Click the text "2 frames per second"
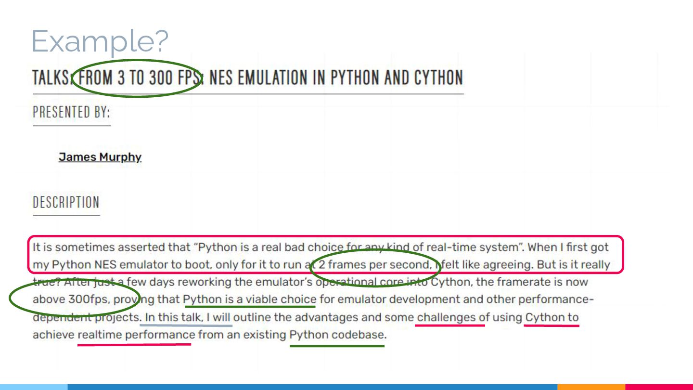The image size is (693, 390). pos(373,265)
